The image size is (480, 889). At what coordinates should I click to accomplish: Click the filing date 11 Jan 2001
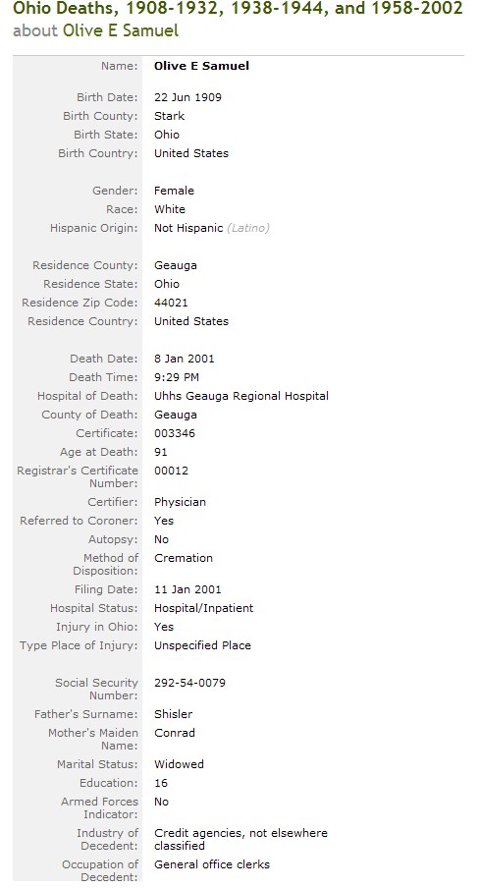tap(187, 589)
